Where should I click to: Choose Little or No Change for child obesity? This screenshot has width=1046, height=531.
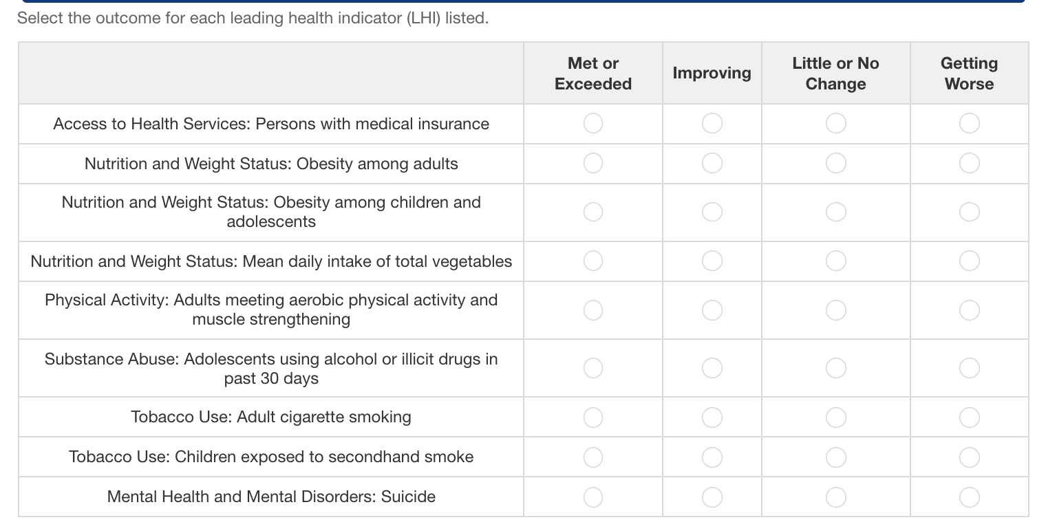coord(835,212)
